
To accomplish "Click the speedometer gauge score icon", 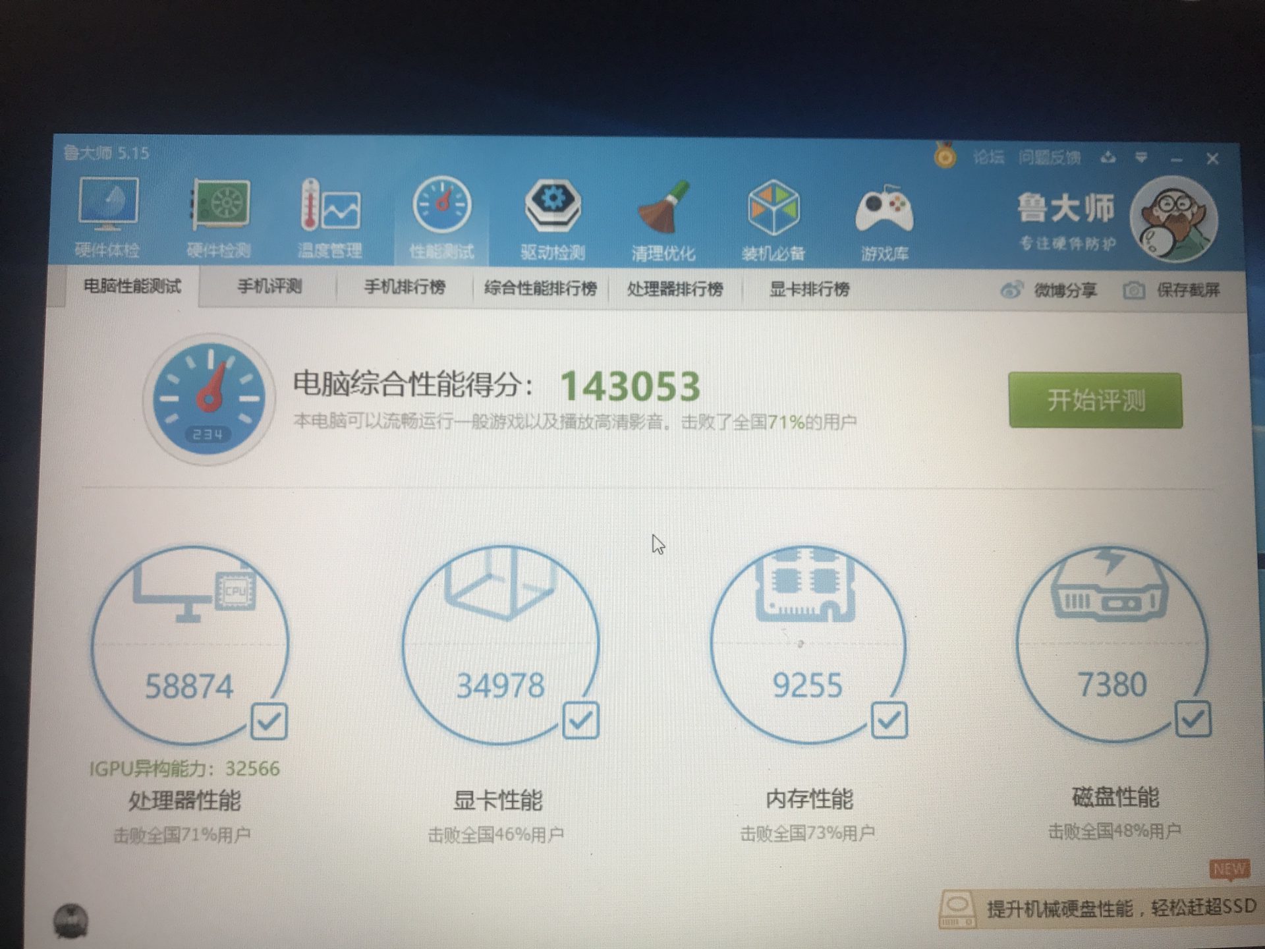I will (209, 399).
